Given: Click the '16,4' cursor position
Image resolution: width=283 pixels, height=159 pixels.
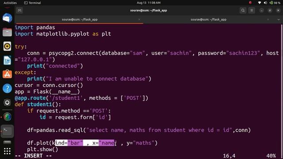Looking at the screenshot, I should click(229, 156).
